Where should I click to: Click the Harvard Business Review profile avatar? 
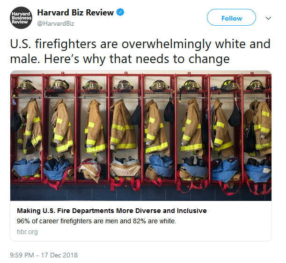21,18
